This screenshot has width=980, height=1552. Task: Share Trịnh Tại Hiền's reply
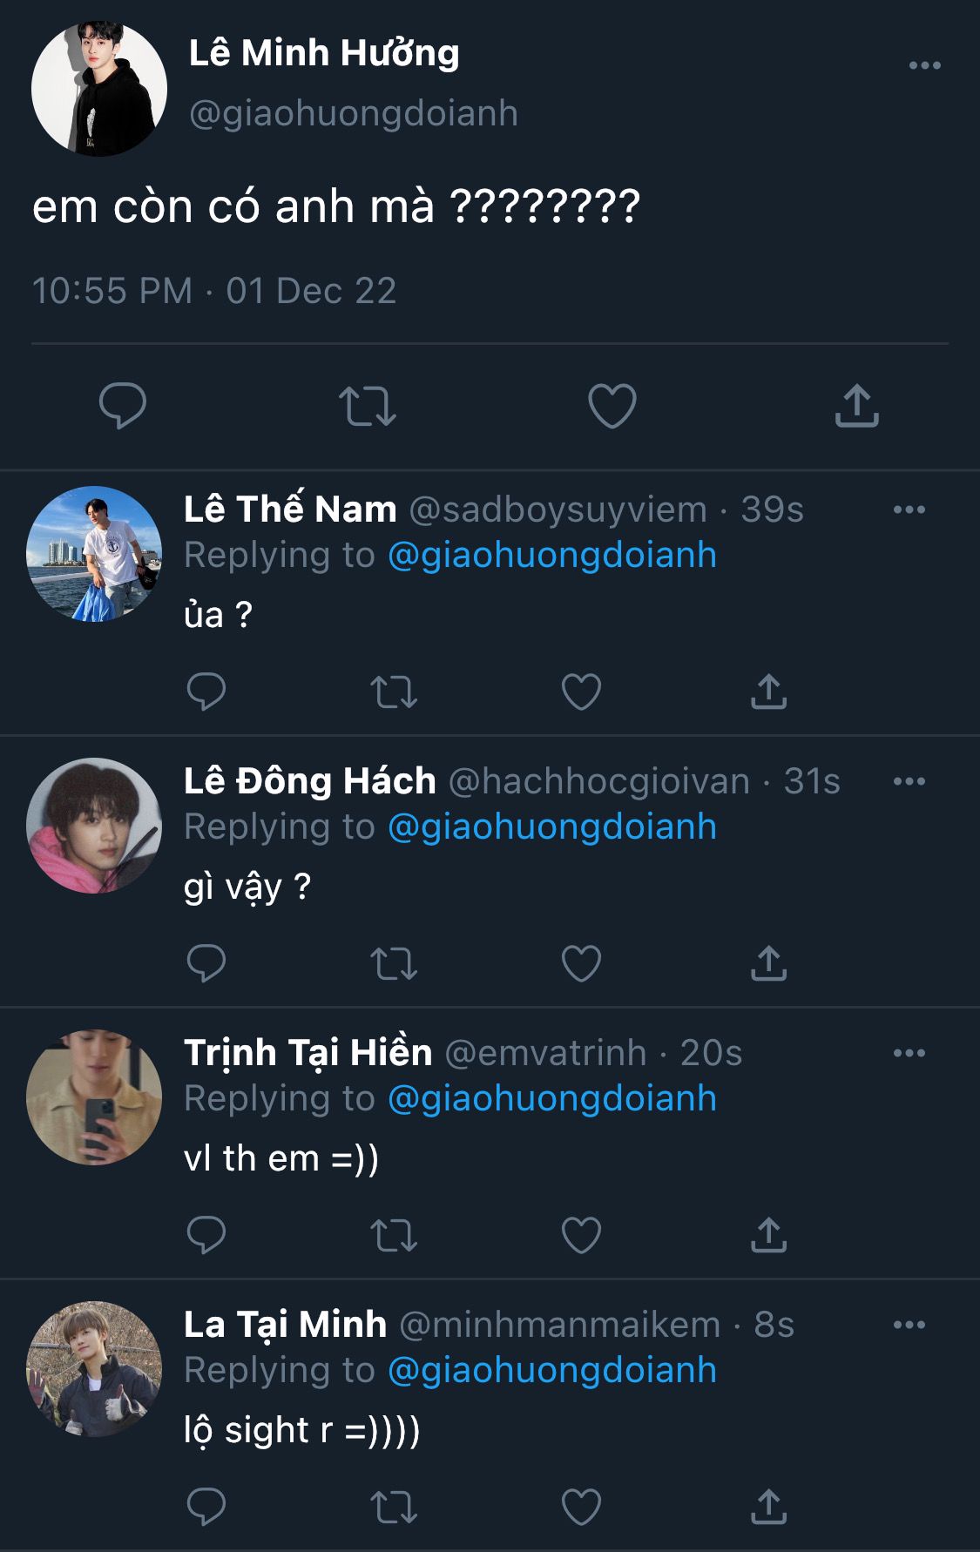pos(768,1236)
